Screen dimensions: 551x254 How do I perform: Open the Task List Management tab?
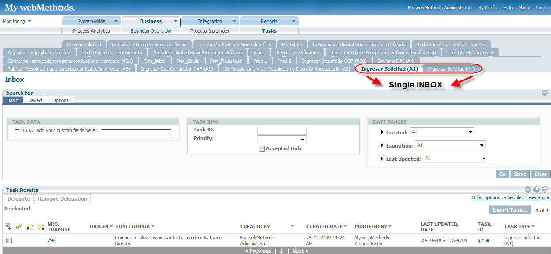(x=470, y=53)
